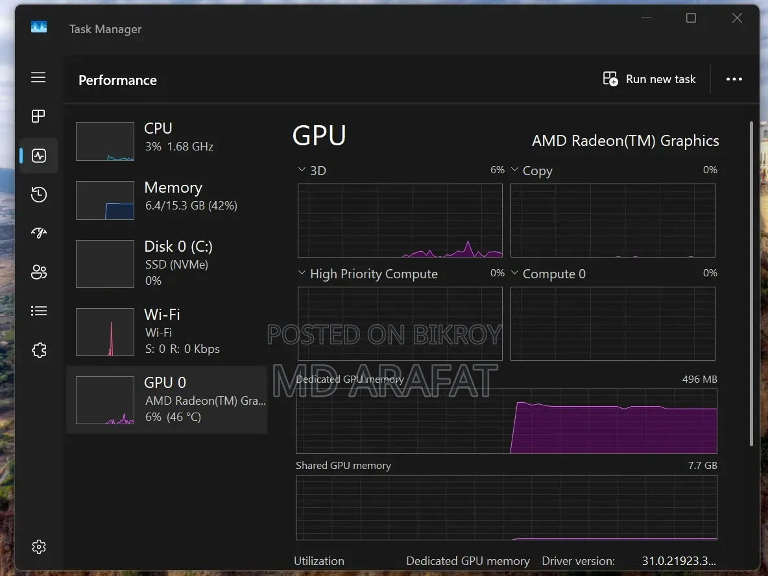This screenshot has width=768, height=576.
Task: Click the 3D engine usage graph
Action: tap(400, 221)
